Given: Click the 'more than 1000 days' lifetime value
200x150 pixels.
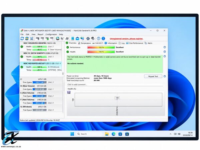Looking at the screenshot, I should pos(103,78).
